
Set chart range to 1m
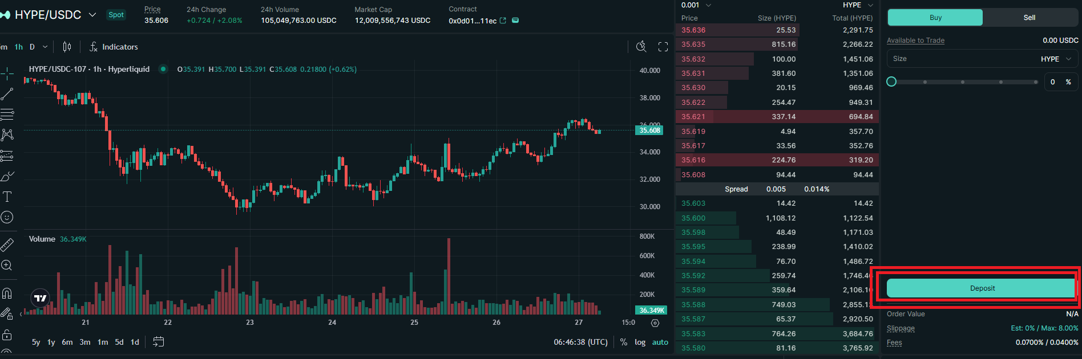[x=103, y=342]
